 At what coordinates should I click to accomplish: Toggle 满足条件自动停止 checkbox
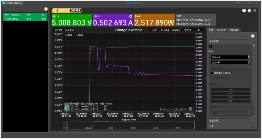coord(212,73)
